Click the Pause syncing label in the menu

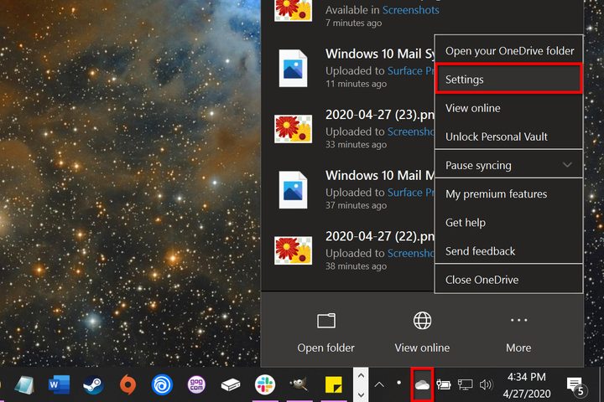478,166
